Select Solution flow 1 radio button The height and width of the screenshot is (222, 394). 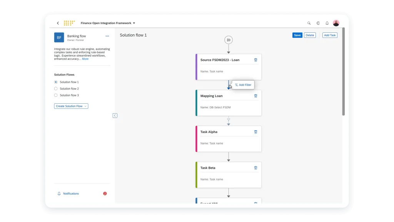[x=56, y=82]
